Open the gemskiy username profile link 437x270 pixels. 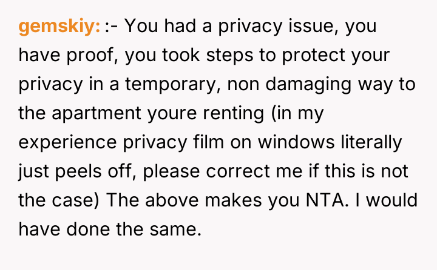point(59,27)
